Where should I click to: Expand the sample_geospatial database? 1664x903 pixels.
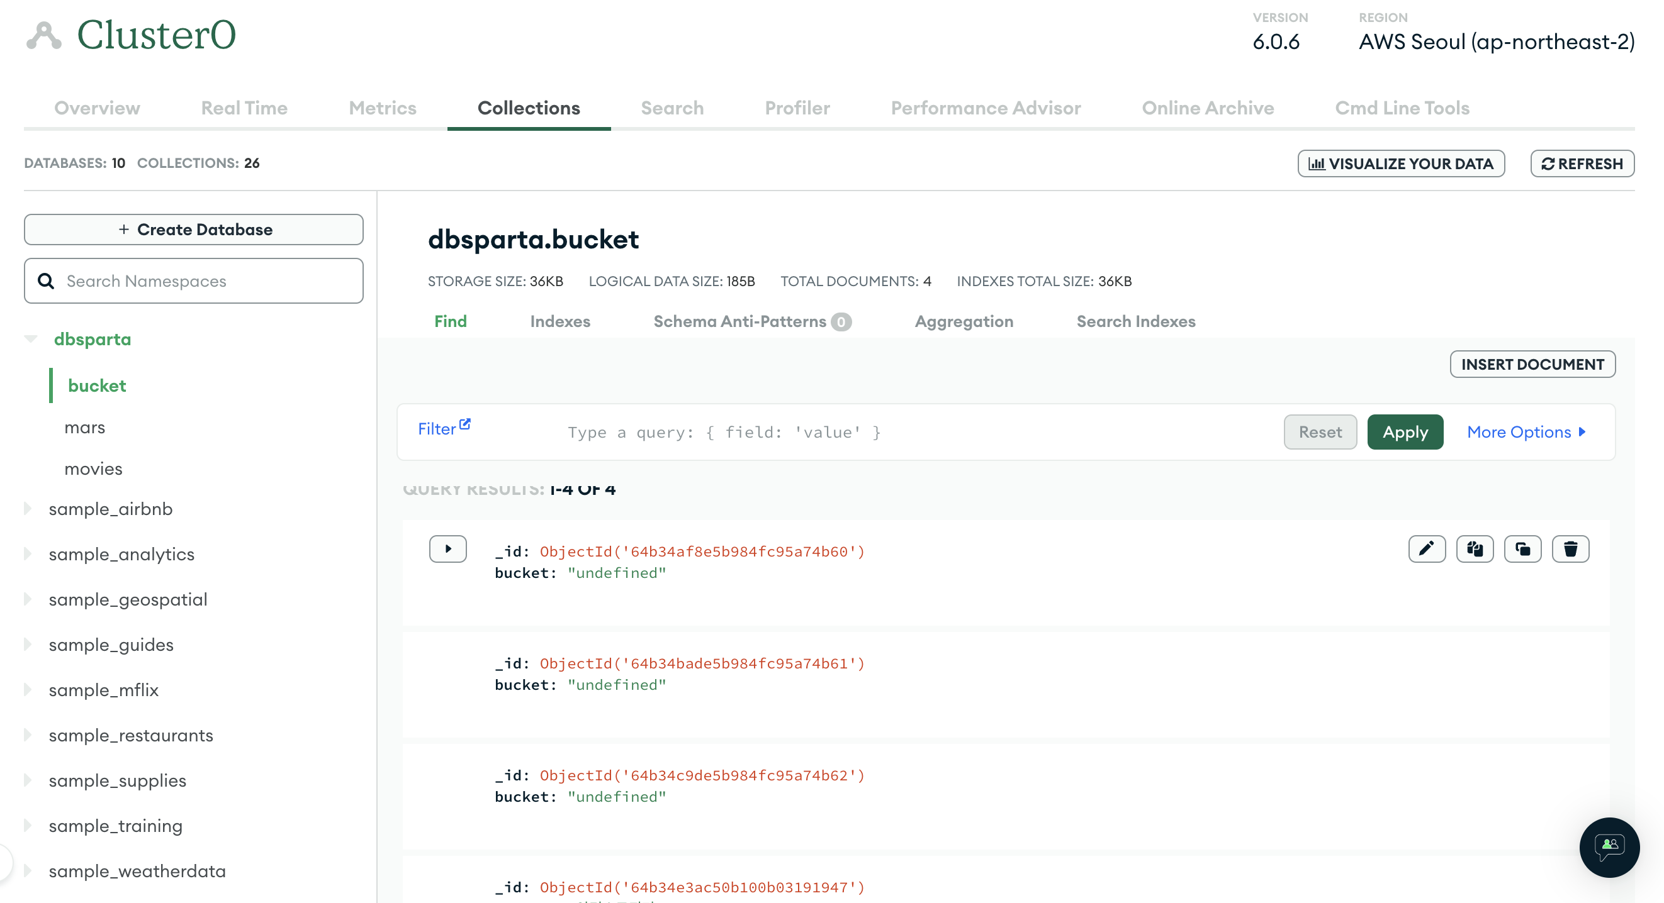pos(28,599)
